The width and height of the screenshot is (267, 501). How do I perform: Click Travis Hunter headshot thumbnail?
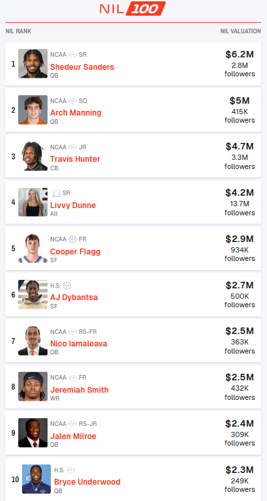click(33, 157)
